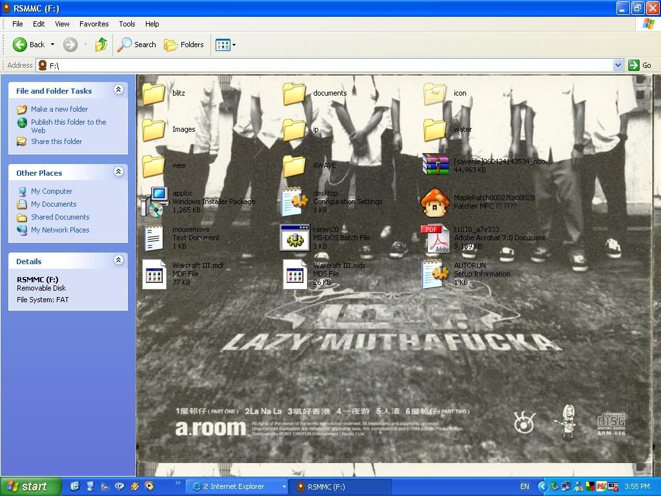Select the t1010_a7v333 PDF icon
The width and height of the screenshot is (661, 496).
tap(436, 238)
